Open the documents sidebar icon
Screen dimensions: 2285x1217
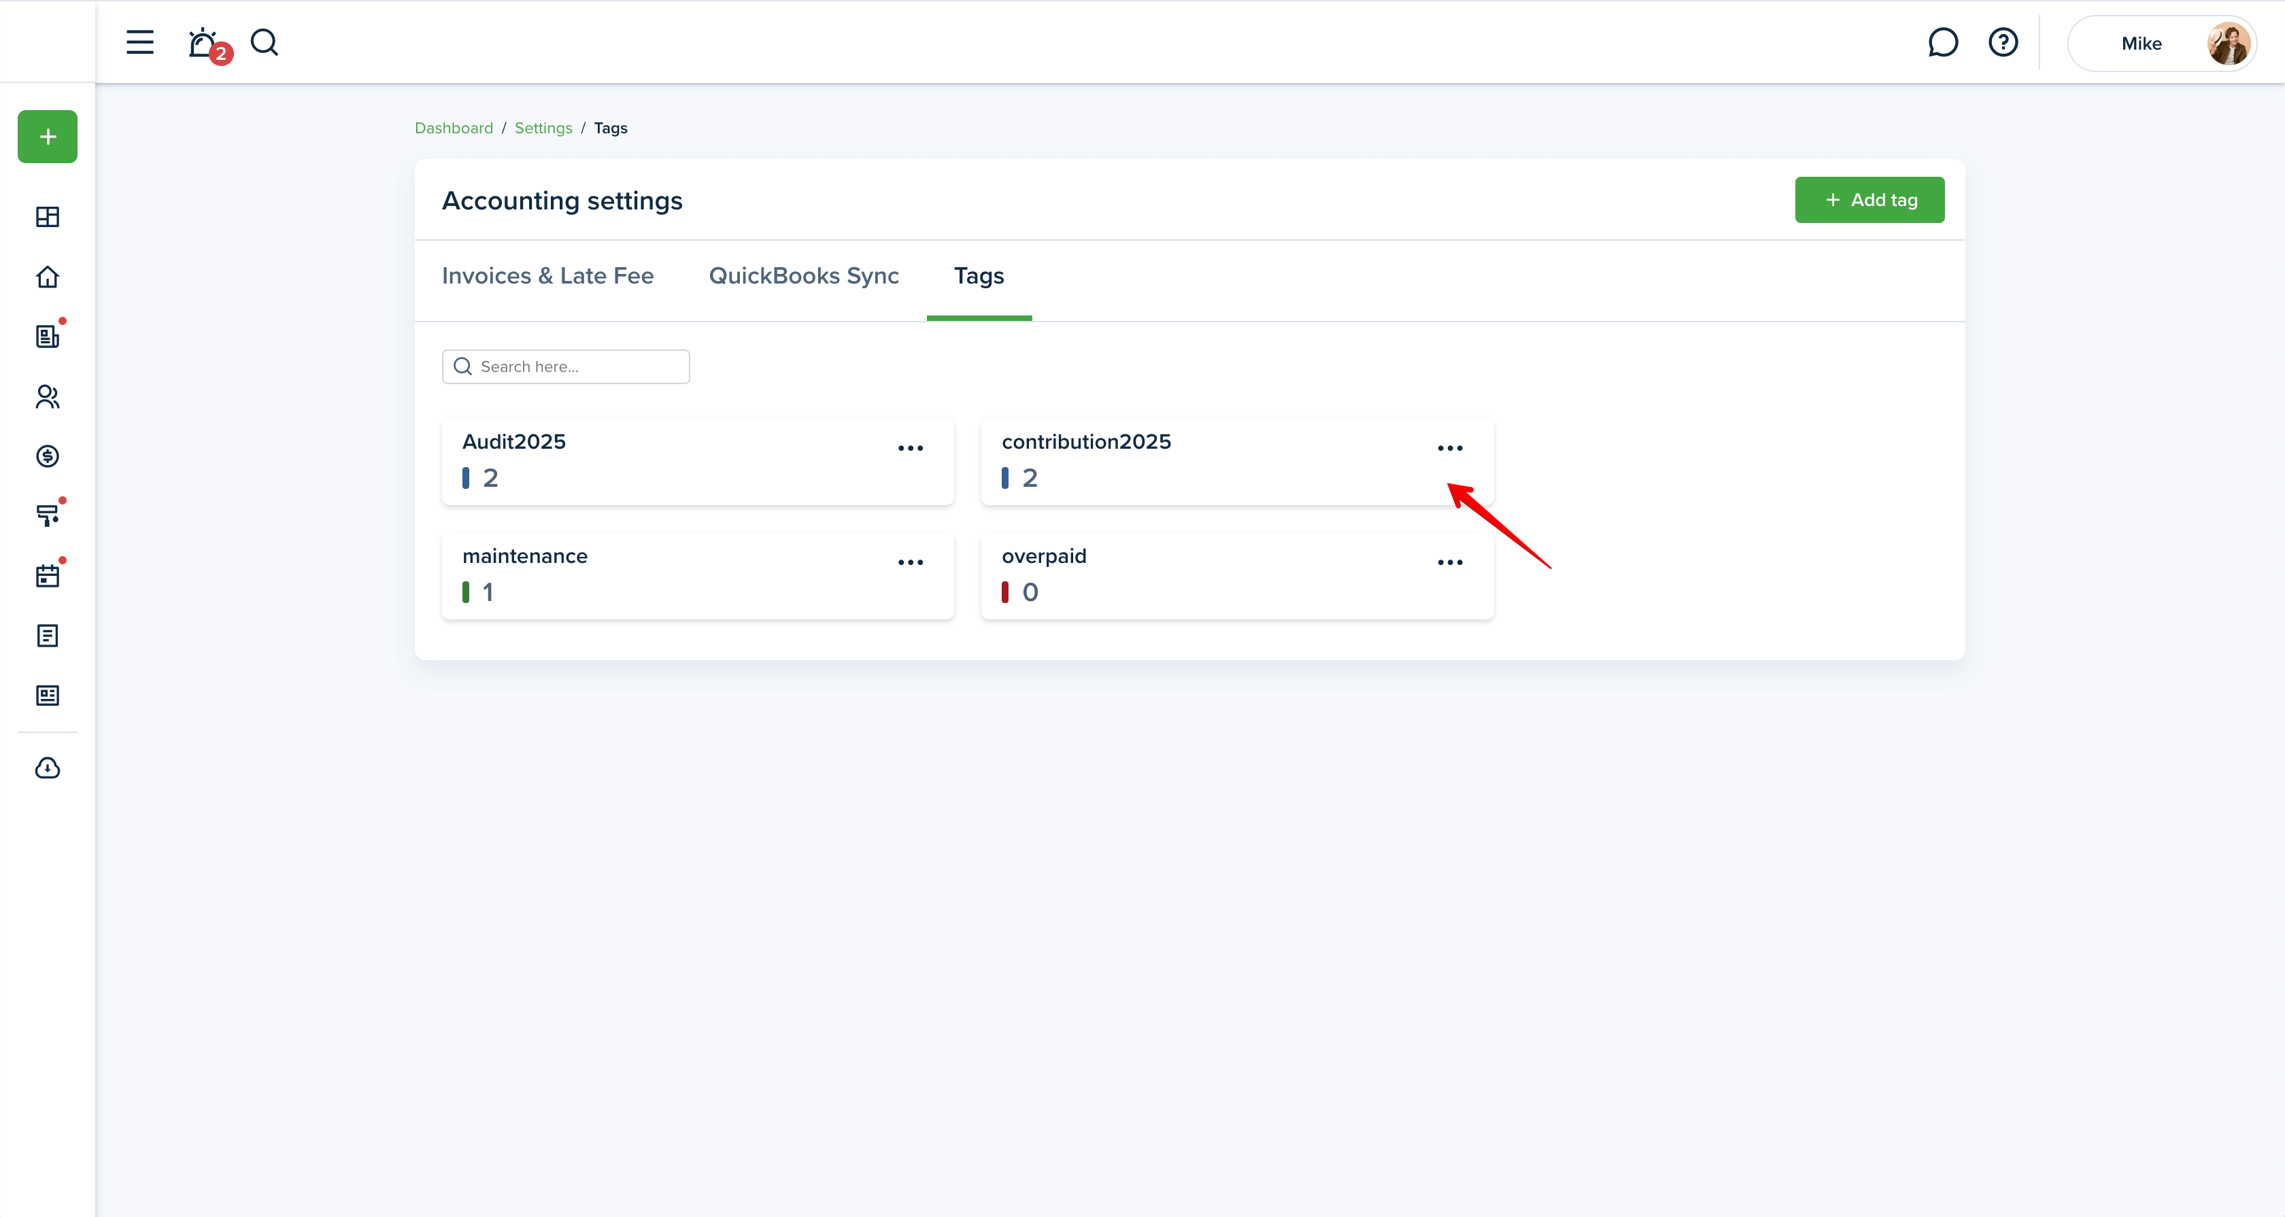tap(48, 635)
